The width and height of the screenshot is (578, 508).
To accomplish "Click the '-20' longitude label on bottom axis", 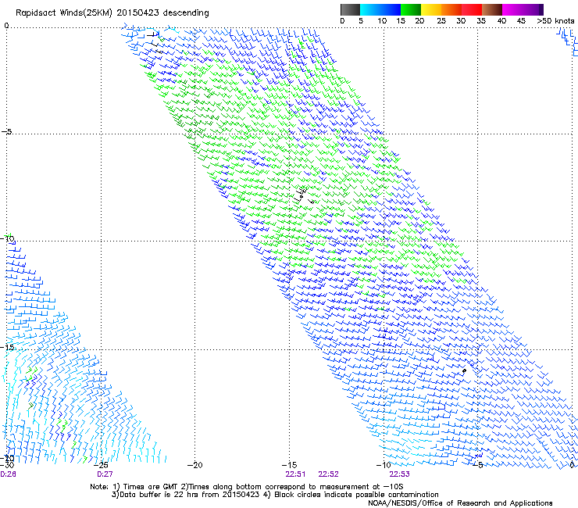I will (195, 465).
